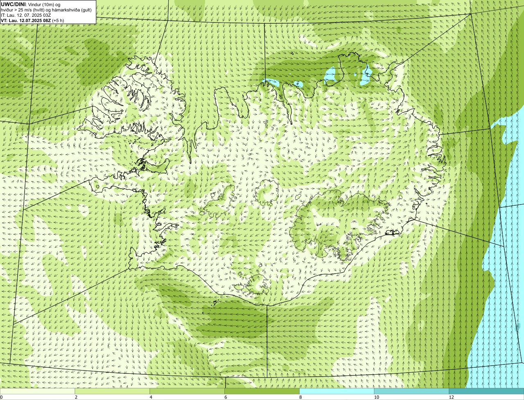Pick the 2–4 m/s light green swatch

click(112, 391)
